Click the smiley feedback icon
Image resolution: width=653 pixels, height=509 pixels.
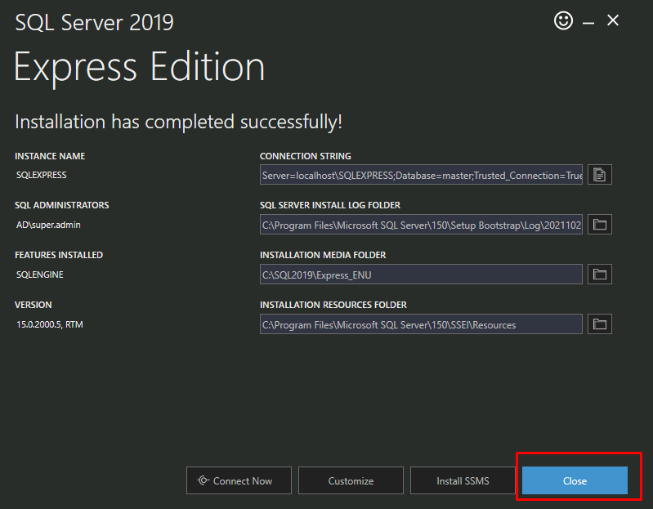point(563,21)
